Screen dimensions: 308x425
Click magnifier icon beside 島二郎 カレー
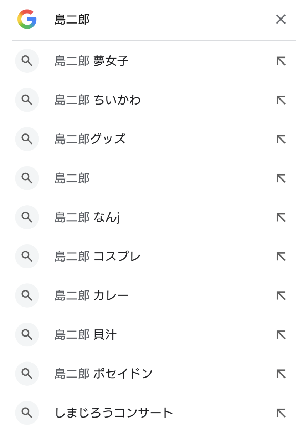pos(27,295)
